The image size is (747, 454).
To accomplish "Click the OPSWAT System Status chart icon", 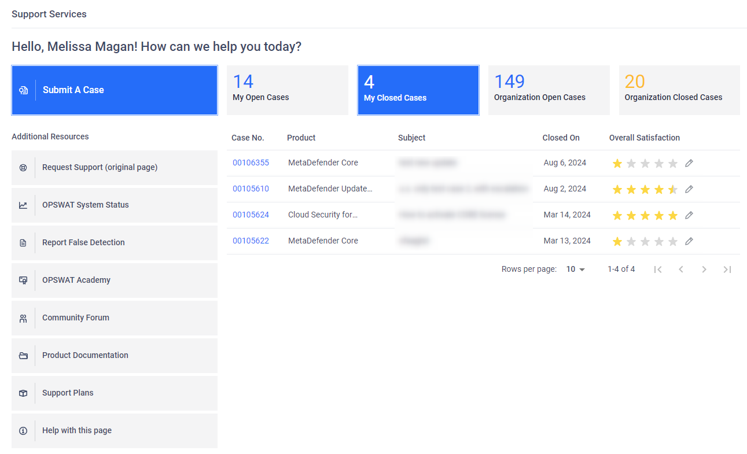I will 23,205.
